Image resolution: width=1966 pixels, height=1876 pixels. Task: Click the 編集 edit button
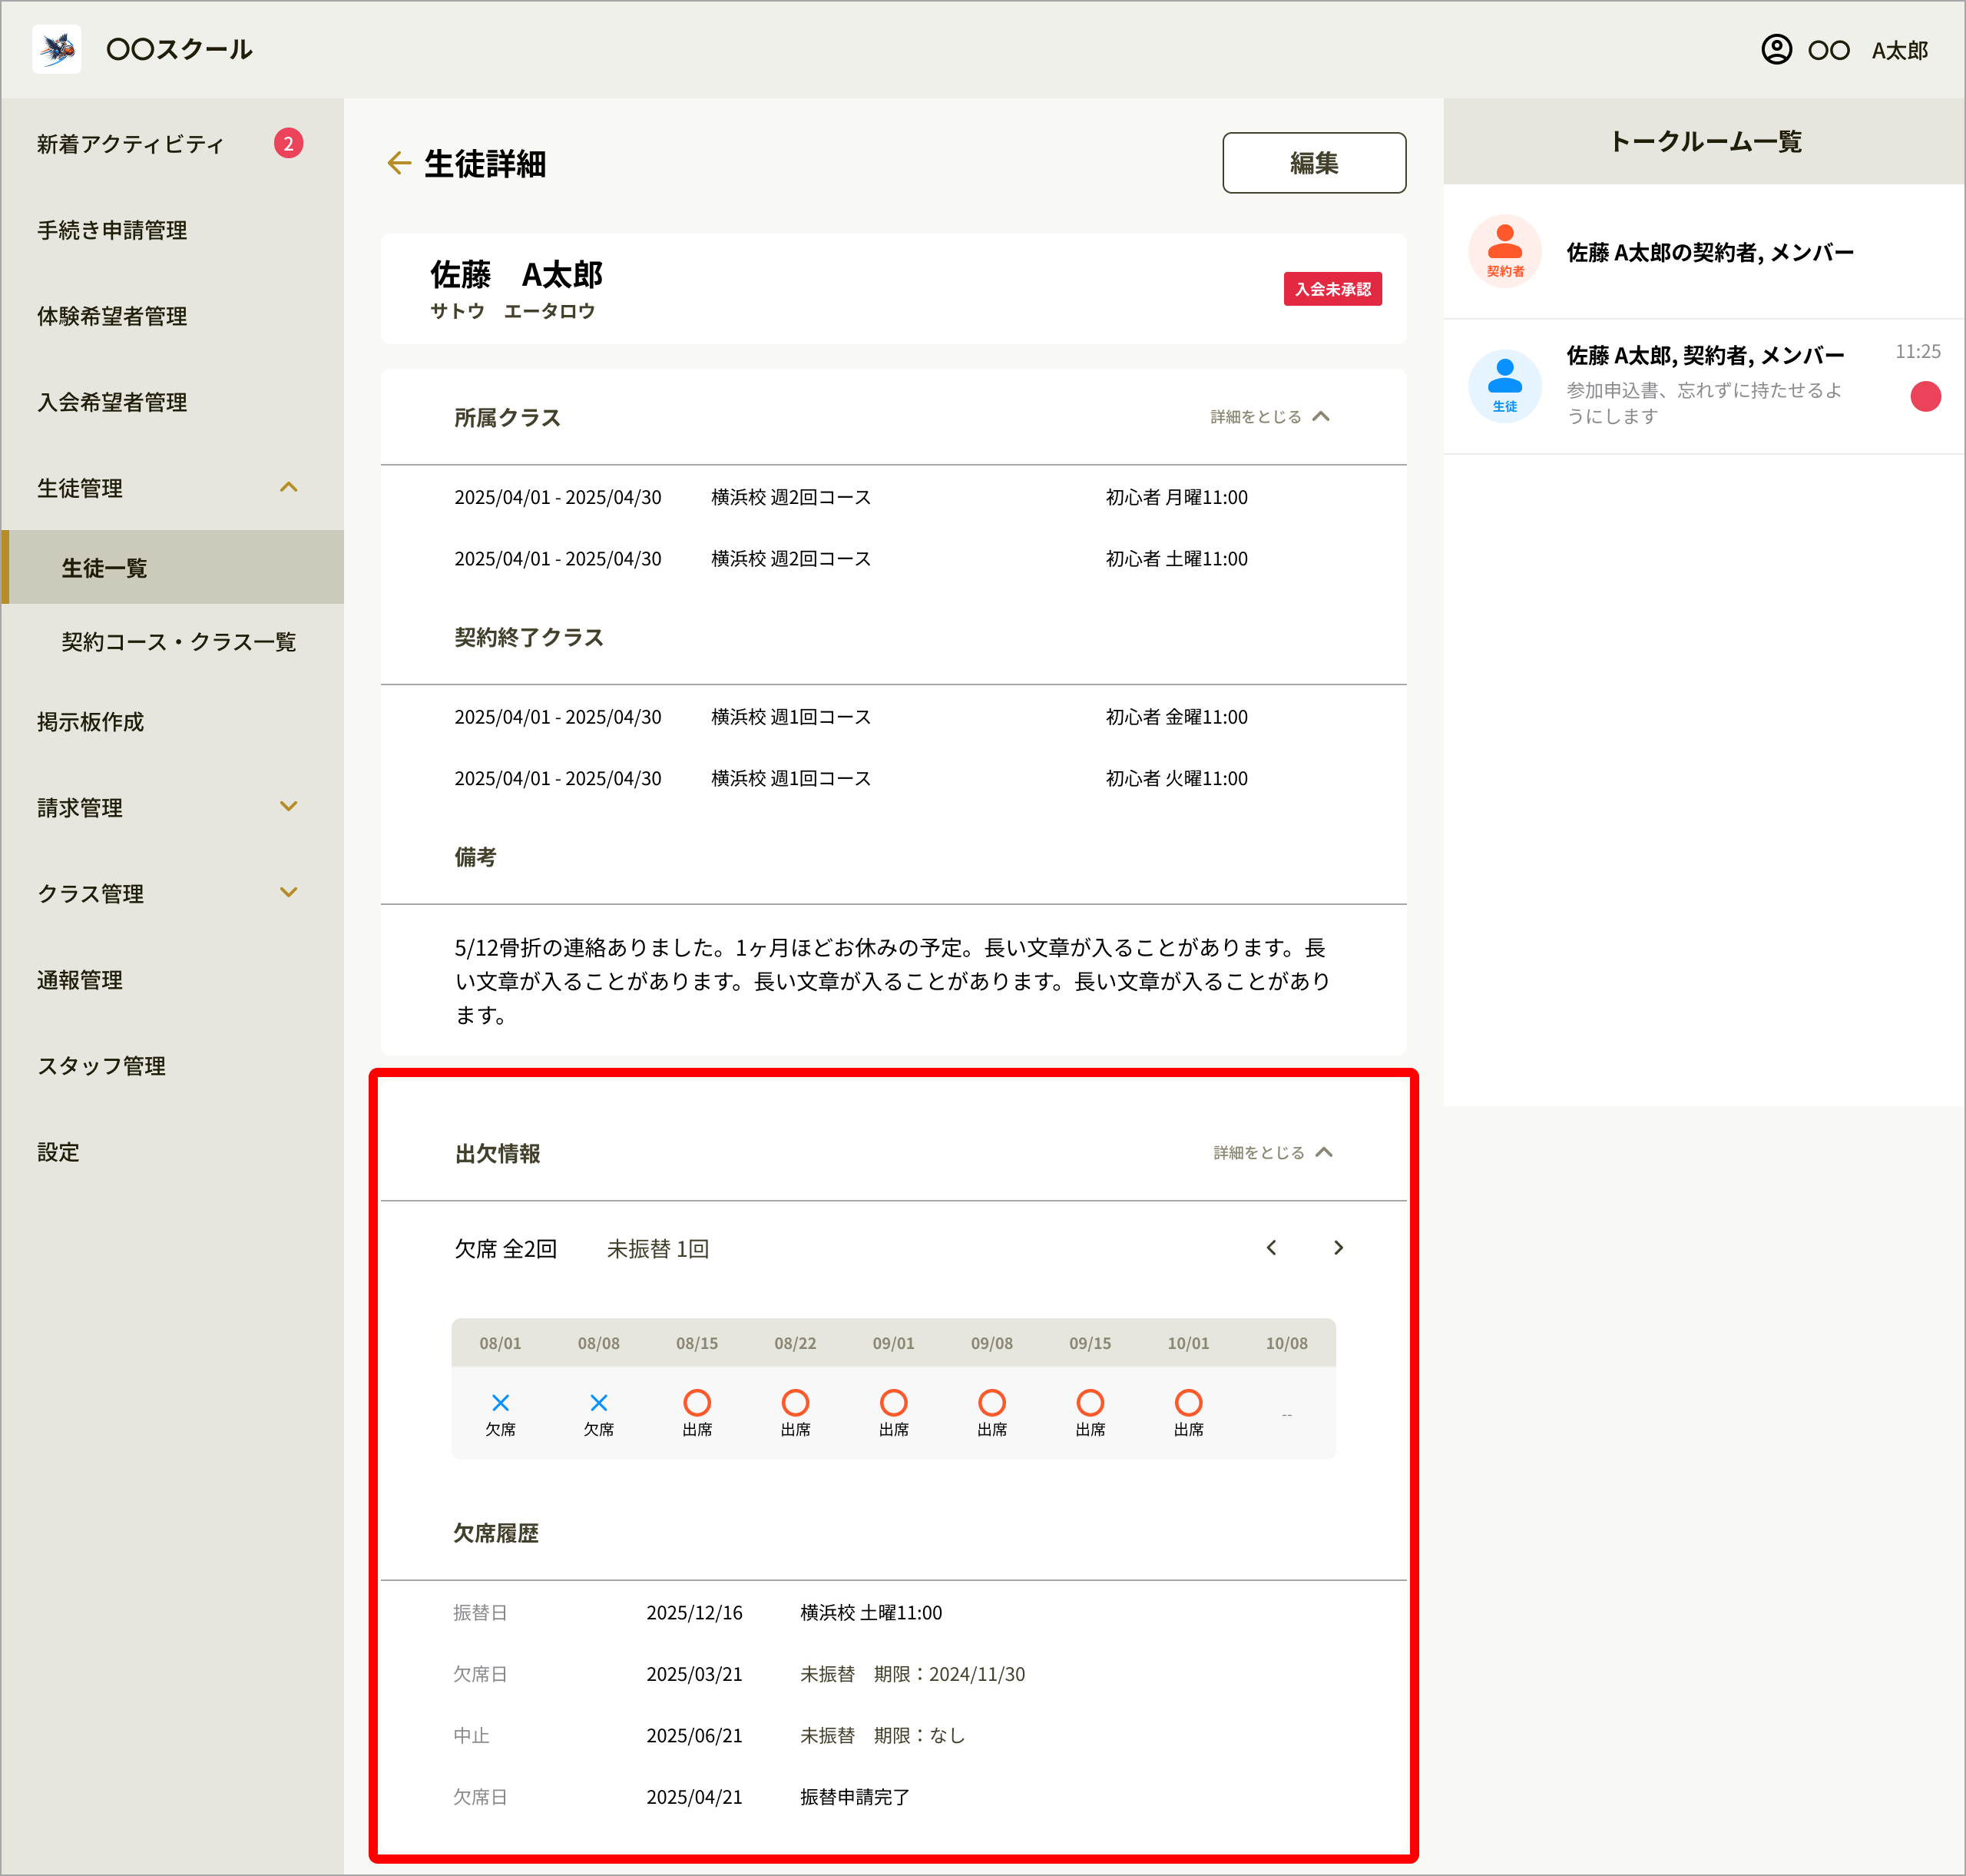pyautogui.click(x=1313, y=163)
